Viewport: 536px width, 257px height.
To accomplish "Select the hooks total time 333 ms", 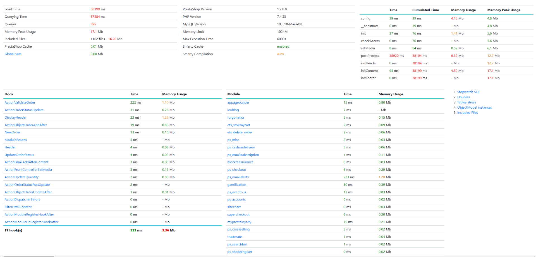I will point(136,230).
